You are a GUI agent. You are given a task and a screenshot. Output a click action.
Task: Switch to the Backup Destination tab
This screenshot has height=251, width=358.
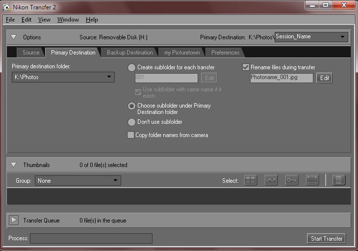click(x=129, y=53)
